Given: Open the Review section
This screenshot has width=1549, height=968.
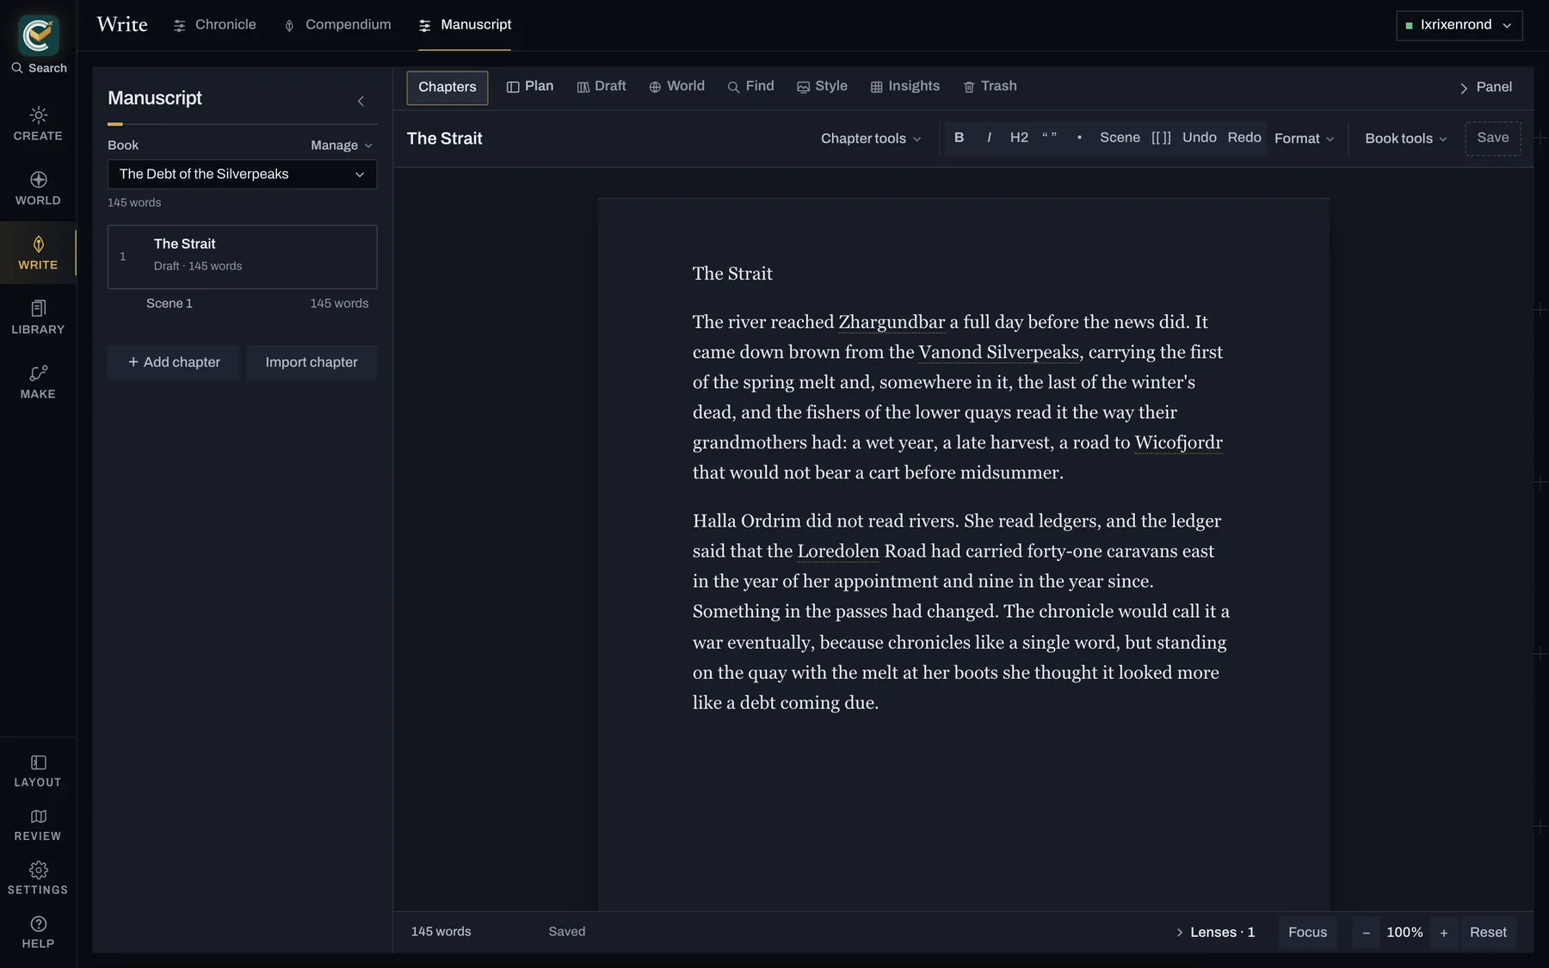Looking at the screenshot, I should [38, 824].
